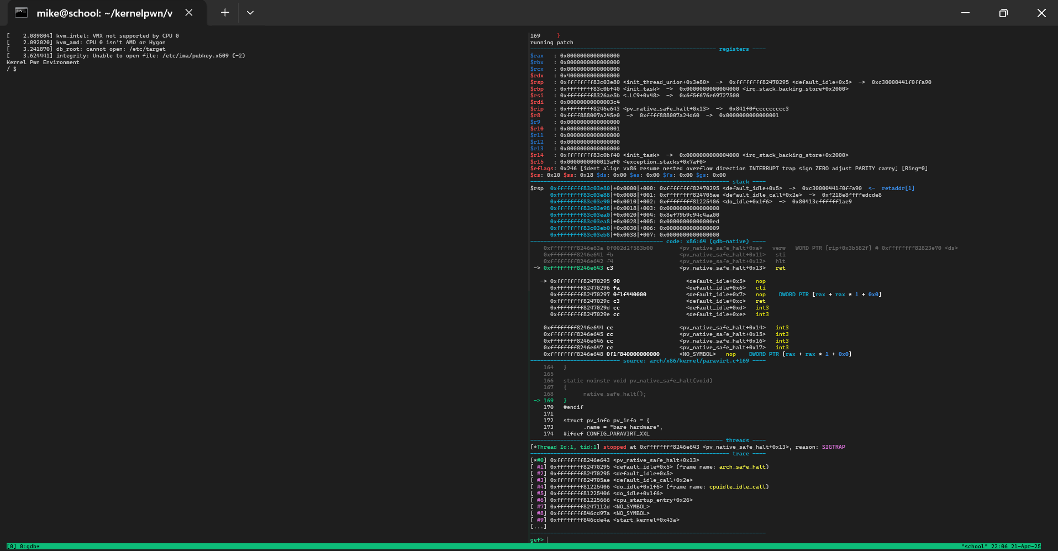1058x551 pixels.
Task: Click the start_kernel+0x43a trace frame
Action: pos(646,520)
